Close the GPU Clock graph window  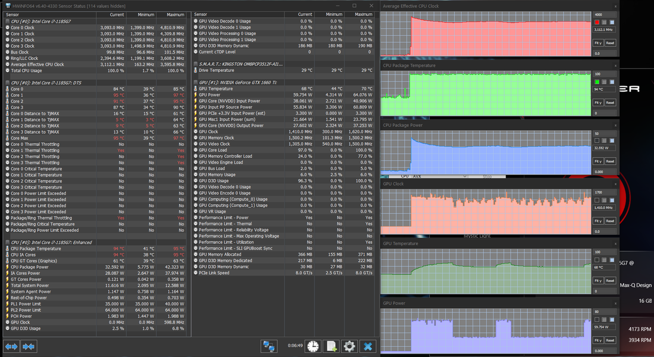[x=615, y=184]
